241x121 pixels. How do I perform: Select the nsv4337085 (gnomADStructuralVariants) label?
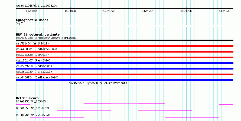click(x=46, y=38)
